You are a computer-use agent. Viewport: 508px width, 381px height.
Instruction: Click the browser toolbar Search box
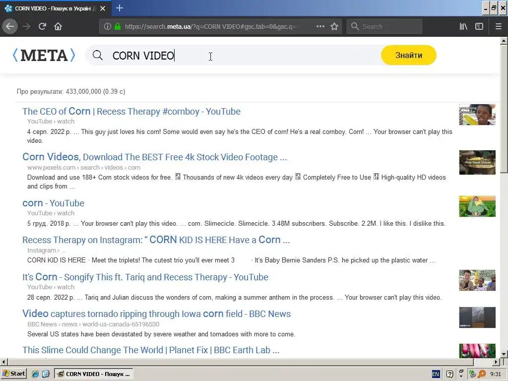pos(384,26)
